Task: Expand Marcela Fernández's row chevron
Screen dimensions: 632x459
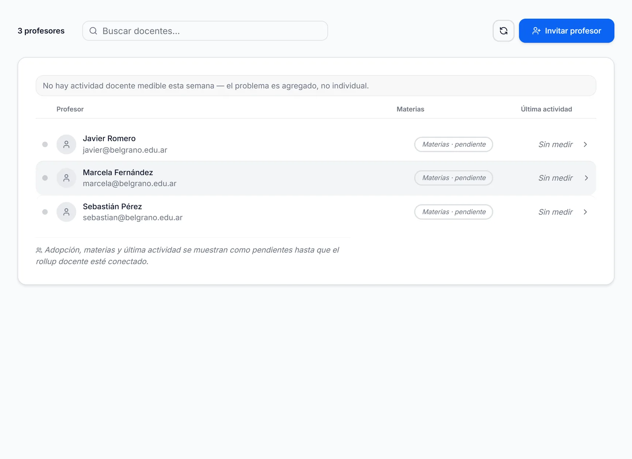Action: pyautogui.click(x=586, y=178)
